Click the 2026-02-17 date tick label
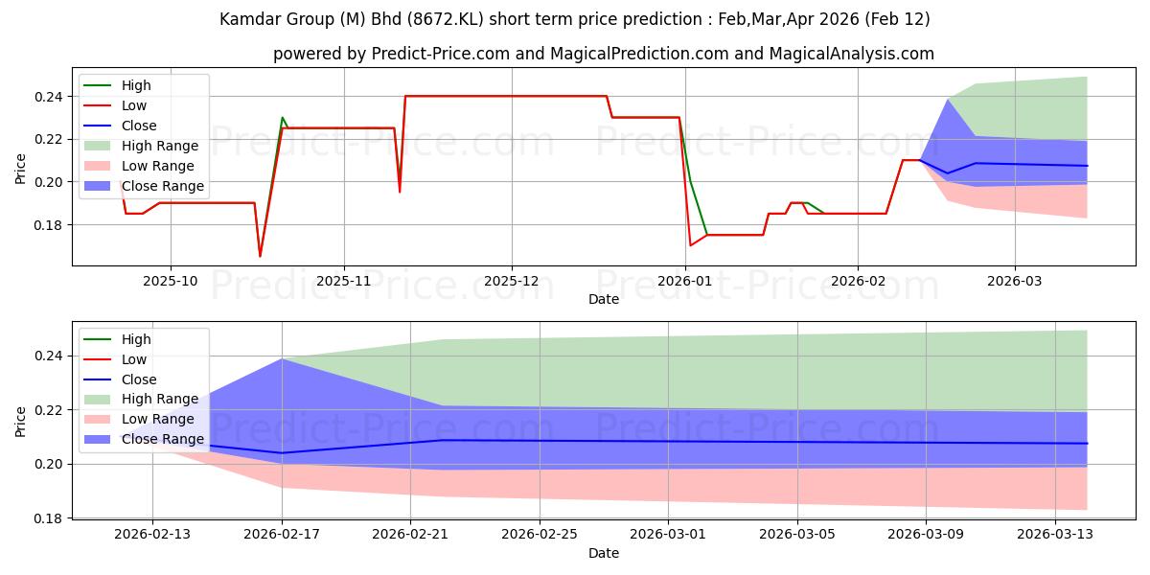1150x575 pixels. pyautogui.click(x=282, y=535)
